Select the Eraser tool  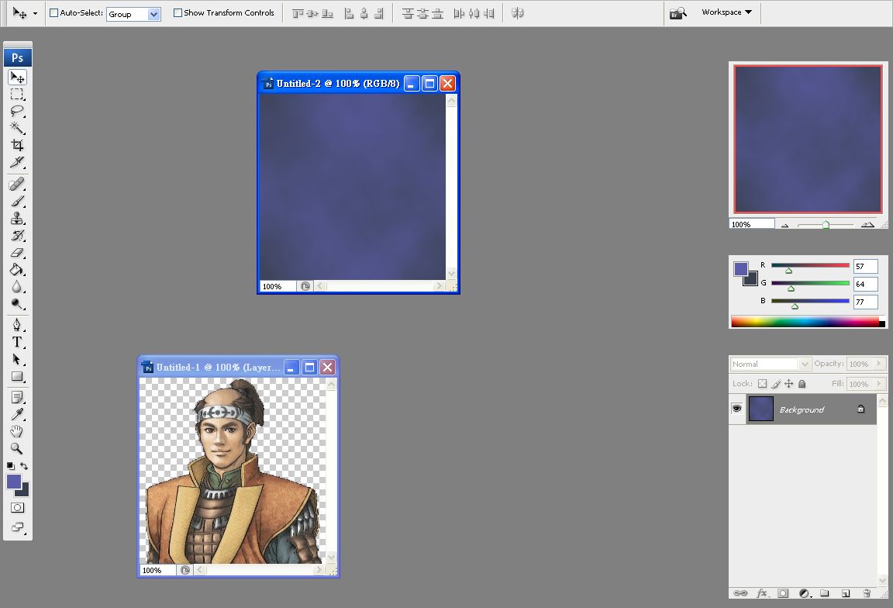tap(17, 253)
